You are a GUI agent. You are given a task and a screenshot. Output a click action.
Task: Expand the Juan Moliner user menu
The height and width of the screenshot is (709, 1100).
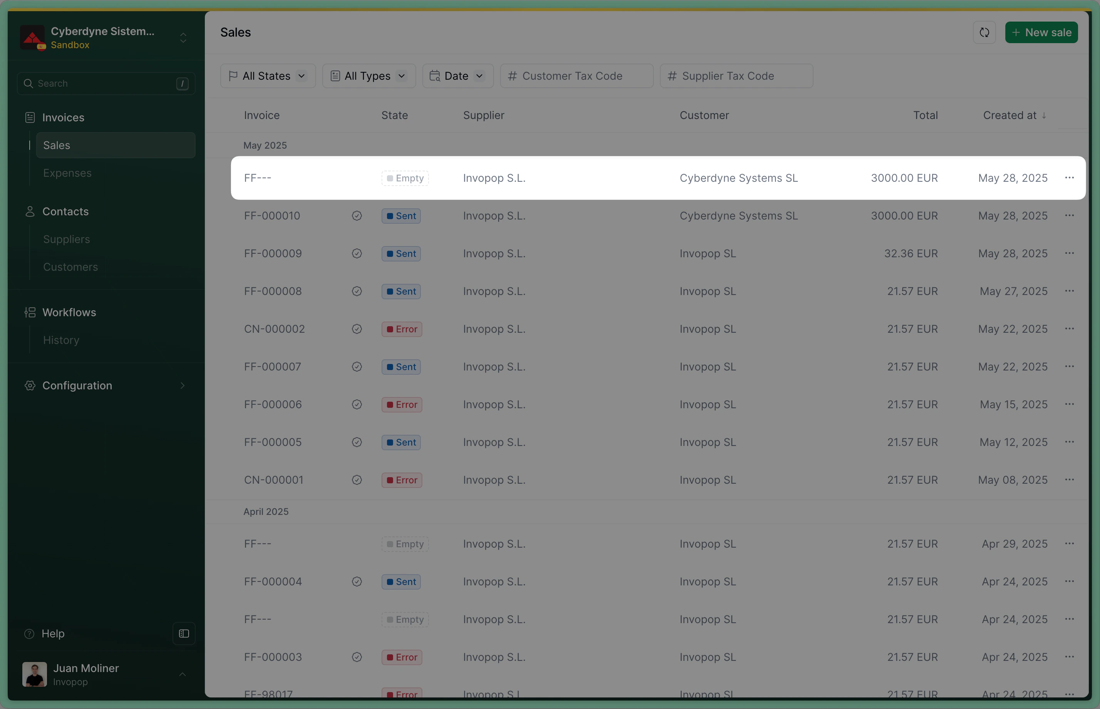[x=182, y=674]
